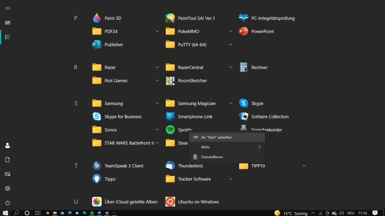Expand the PDF24 folder
The width and height of the screenshot is (385, 216).
click(x=157, y=31)
